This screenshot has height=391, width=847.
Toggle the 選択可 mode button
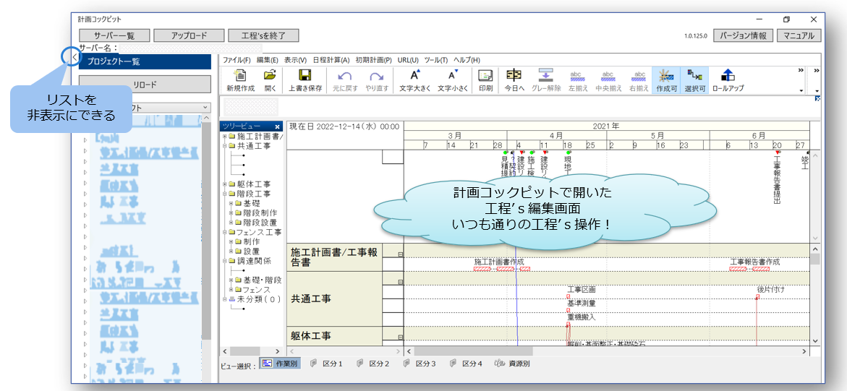pyautogui.click(x=695, y=80)
